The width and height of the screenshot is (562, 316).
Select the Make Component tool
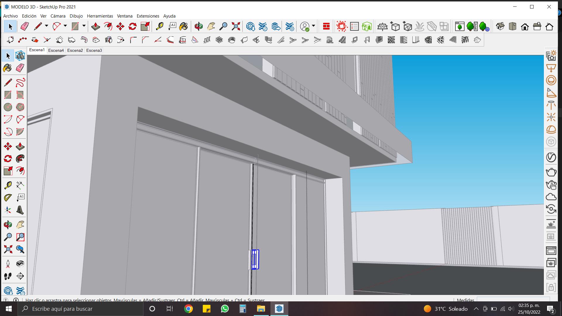point(20,56)
